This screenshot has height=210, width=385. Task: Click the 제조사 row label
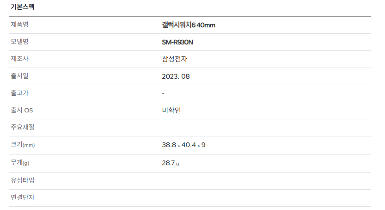click(x=19, y=59)
